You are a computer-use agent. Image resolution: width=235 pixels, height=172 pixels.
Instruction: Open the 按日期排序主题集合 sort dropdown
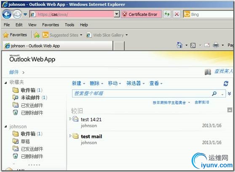click(x=171, y=103)
